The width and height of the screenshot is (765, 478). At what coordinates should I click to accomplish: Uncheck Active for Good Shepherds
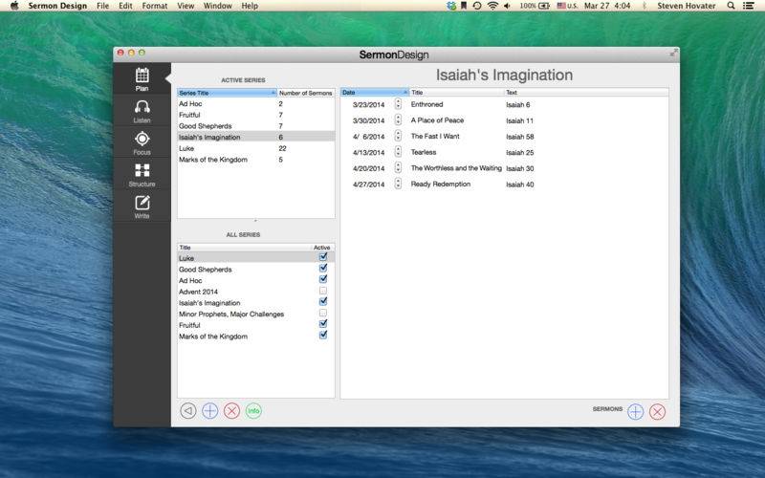[323, 269]
